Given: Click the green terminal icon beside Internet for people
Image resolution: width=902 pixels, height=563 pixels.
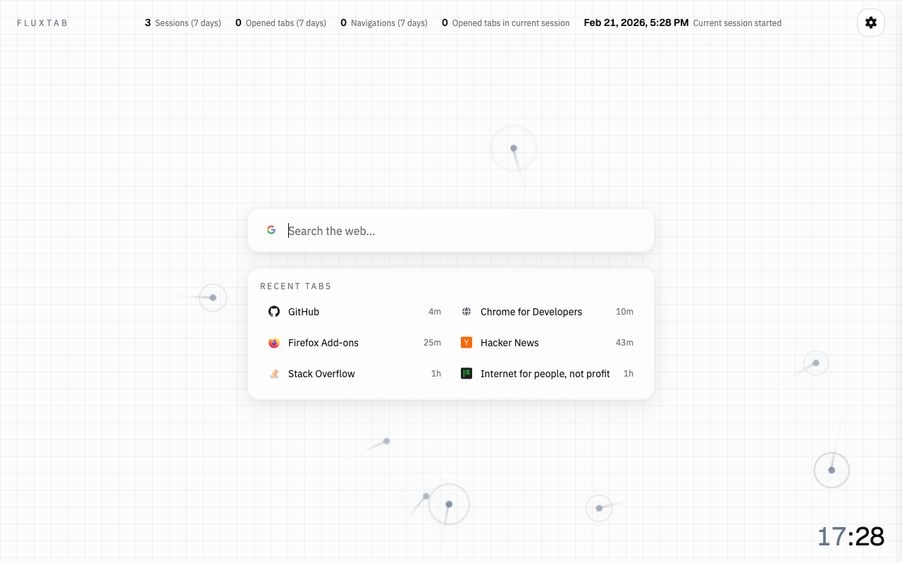Looking at the screenshot, I should (x=467, y=374).
